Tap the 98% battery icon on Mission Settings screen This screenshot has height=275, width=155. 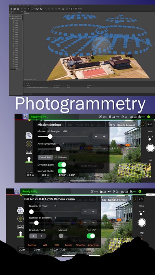[142, 117]
